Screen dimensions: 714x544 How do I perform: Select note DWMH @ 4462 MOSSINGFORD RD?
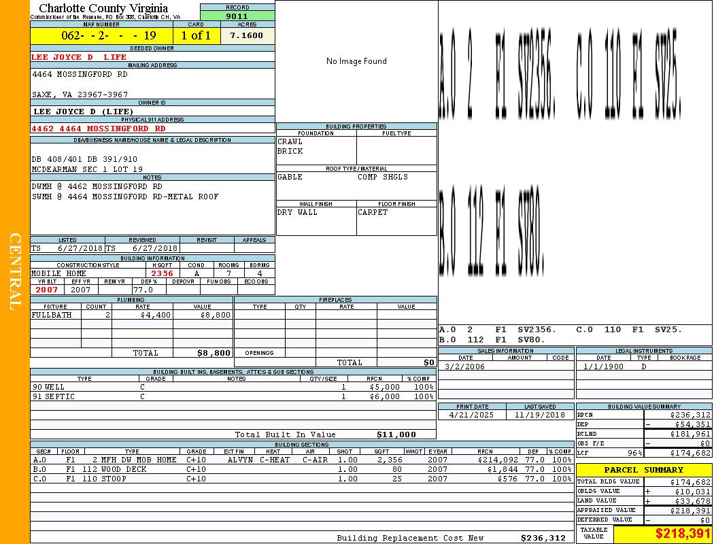97,186
